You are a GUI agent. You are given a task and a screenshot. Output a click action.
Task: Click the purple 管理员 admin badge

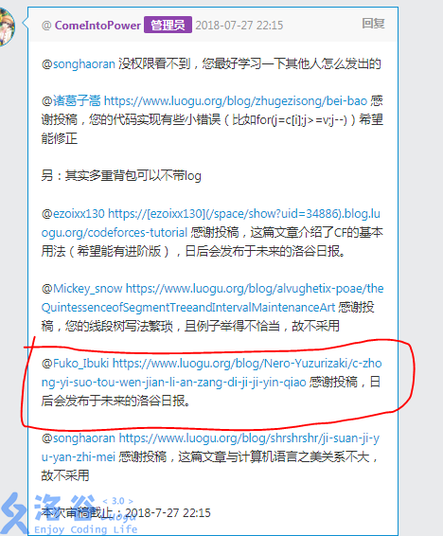(x=168, y=25)
